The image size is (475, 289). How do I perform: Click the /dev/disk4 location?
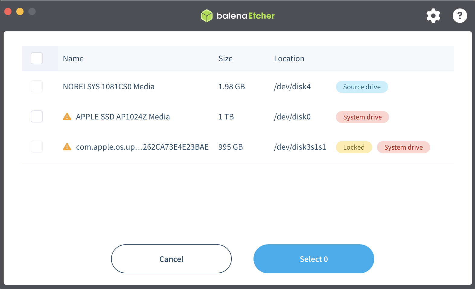point(292,87)
